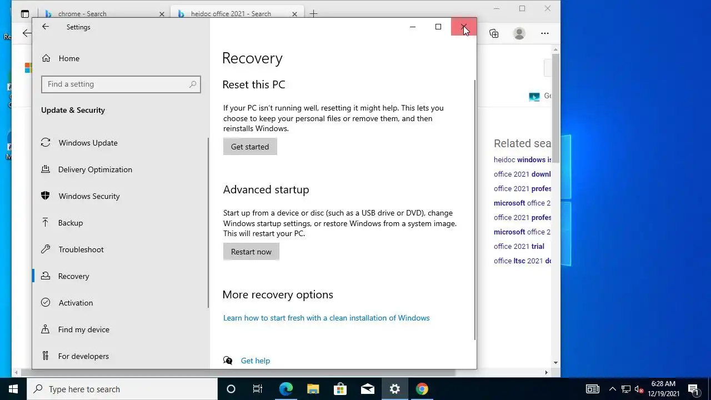Viewport: 711px width, 400px height.
Task: Open Microsoft Edge from taskbar
Action: click(286, 389)
